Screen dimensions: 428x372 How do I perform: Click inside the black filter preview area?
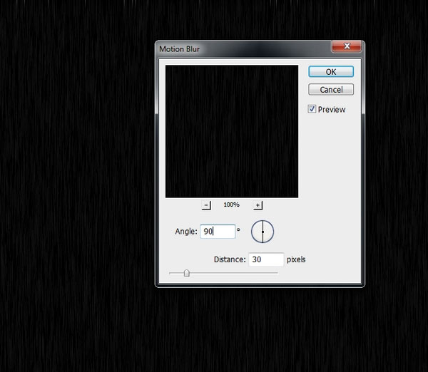232,131
